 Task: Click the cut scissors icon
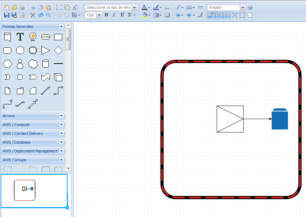tap(33, 7)
